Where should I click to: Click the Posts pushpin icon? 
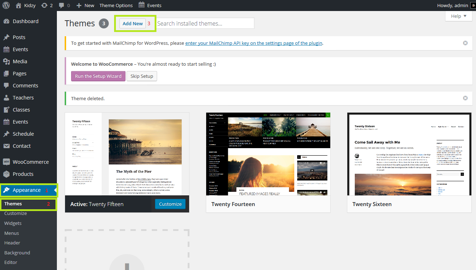(x=6, y=37)
